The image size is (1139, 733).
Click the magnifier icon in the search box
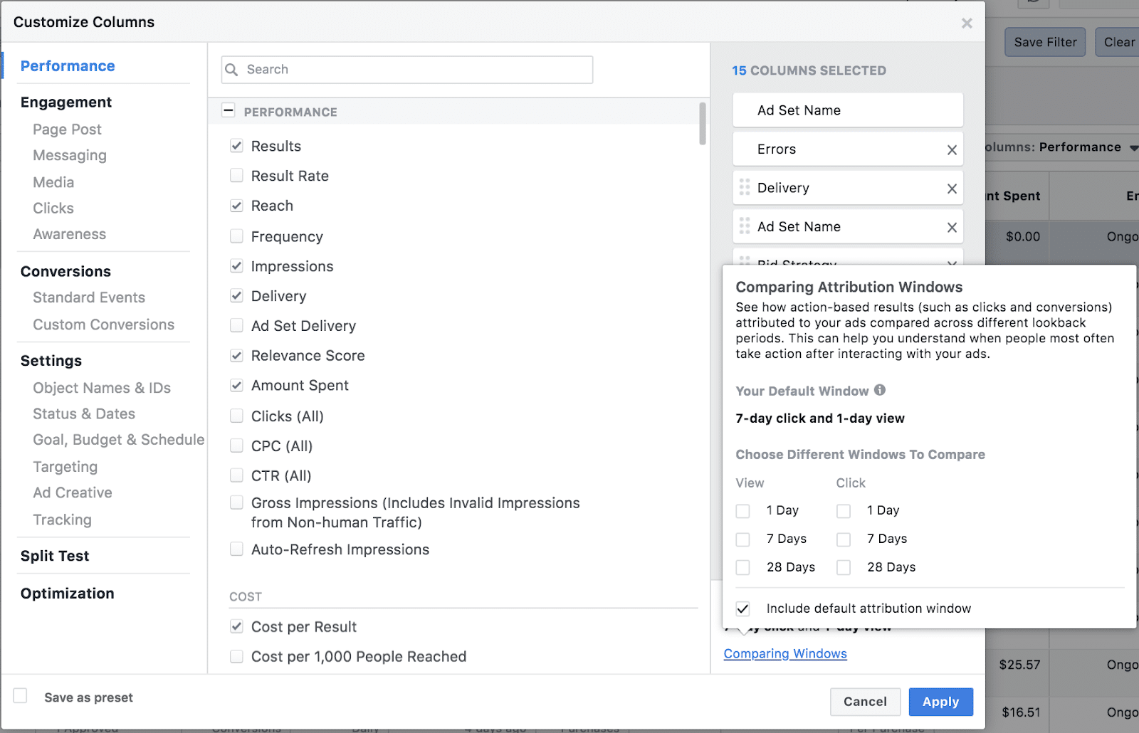point(231,70)
